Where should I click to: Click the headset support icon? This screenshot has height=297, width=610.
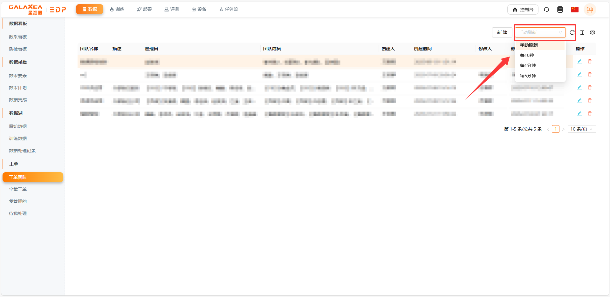click(x=546, y=10)
